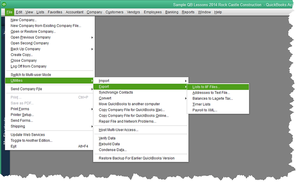
Task: Open the Reports menu
Action: [x=188, y=12]
